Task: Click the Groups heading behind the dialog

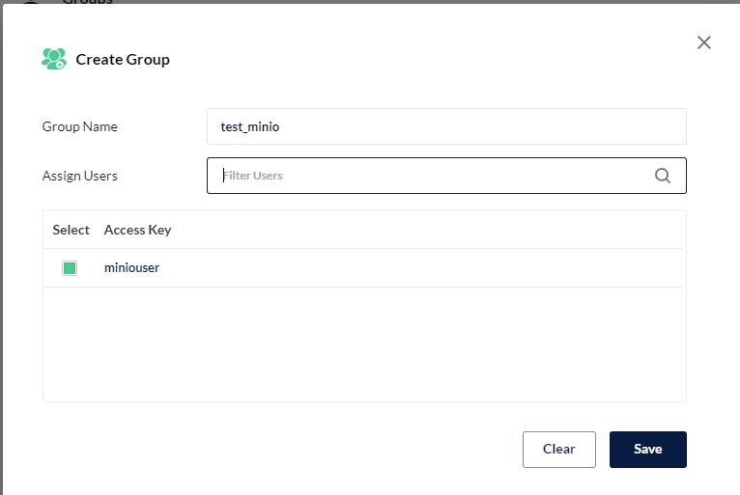Action: tap(87, 3)
